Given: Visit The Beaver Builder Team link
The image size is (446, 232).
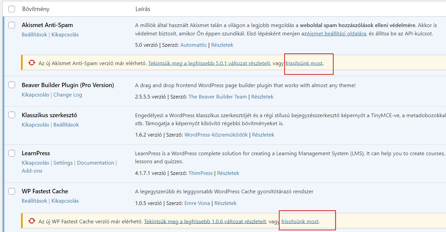Looking at the screenshot, I should [x=217, y=96].
